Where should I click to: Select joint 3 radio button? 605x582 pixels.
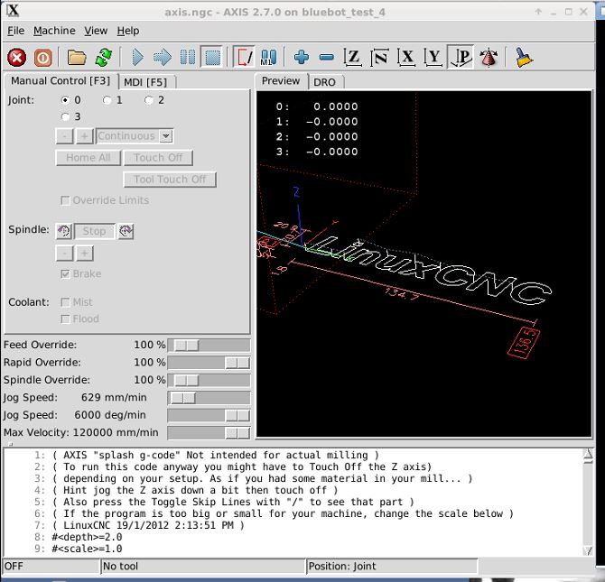point(65,116)
